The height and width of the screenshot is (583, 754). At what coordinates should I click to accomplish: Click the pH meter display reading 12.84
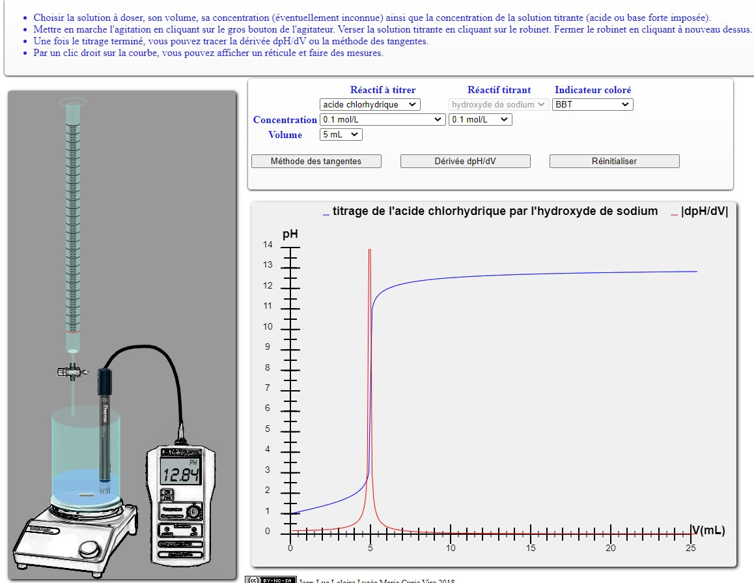tap(180, 472)
